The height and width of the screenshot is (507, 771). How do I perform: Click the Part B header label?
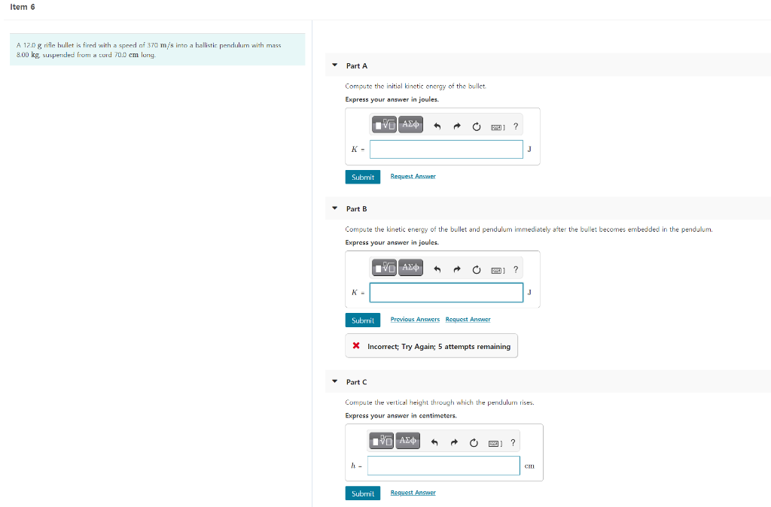click(x=356, y=209)
